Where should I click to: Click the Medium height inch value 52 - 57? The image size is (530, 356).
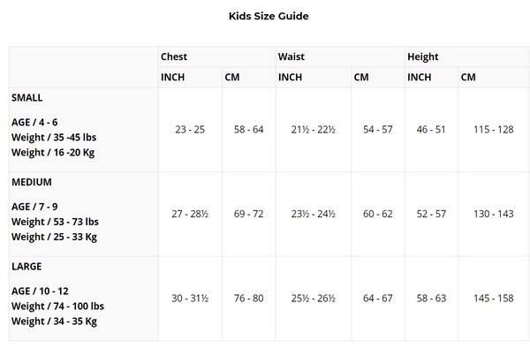[x=431, y=214]
